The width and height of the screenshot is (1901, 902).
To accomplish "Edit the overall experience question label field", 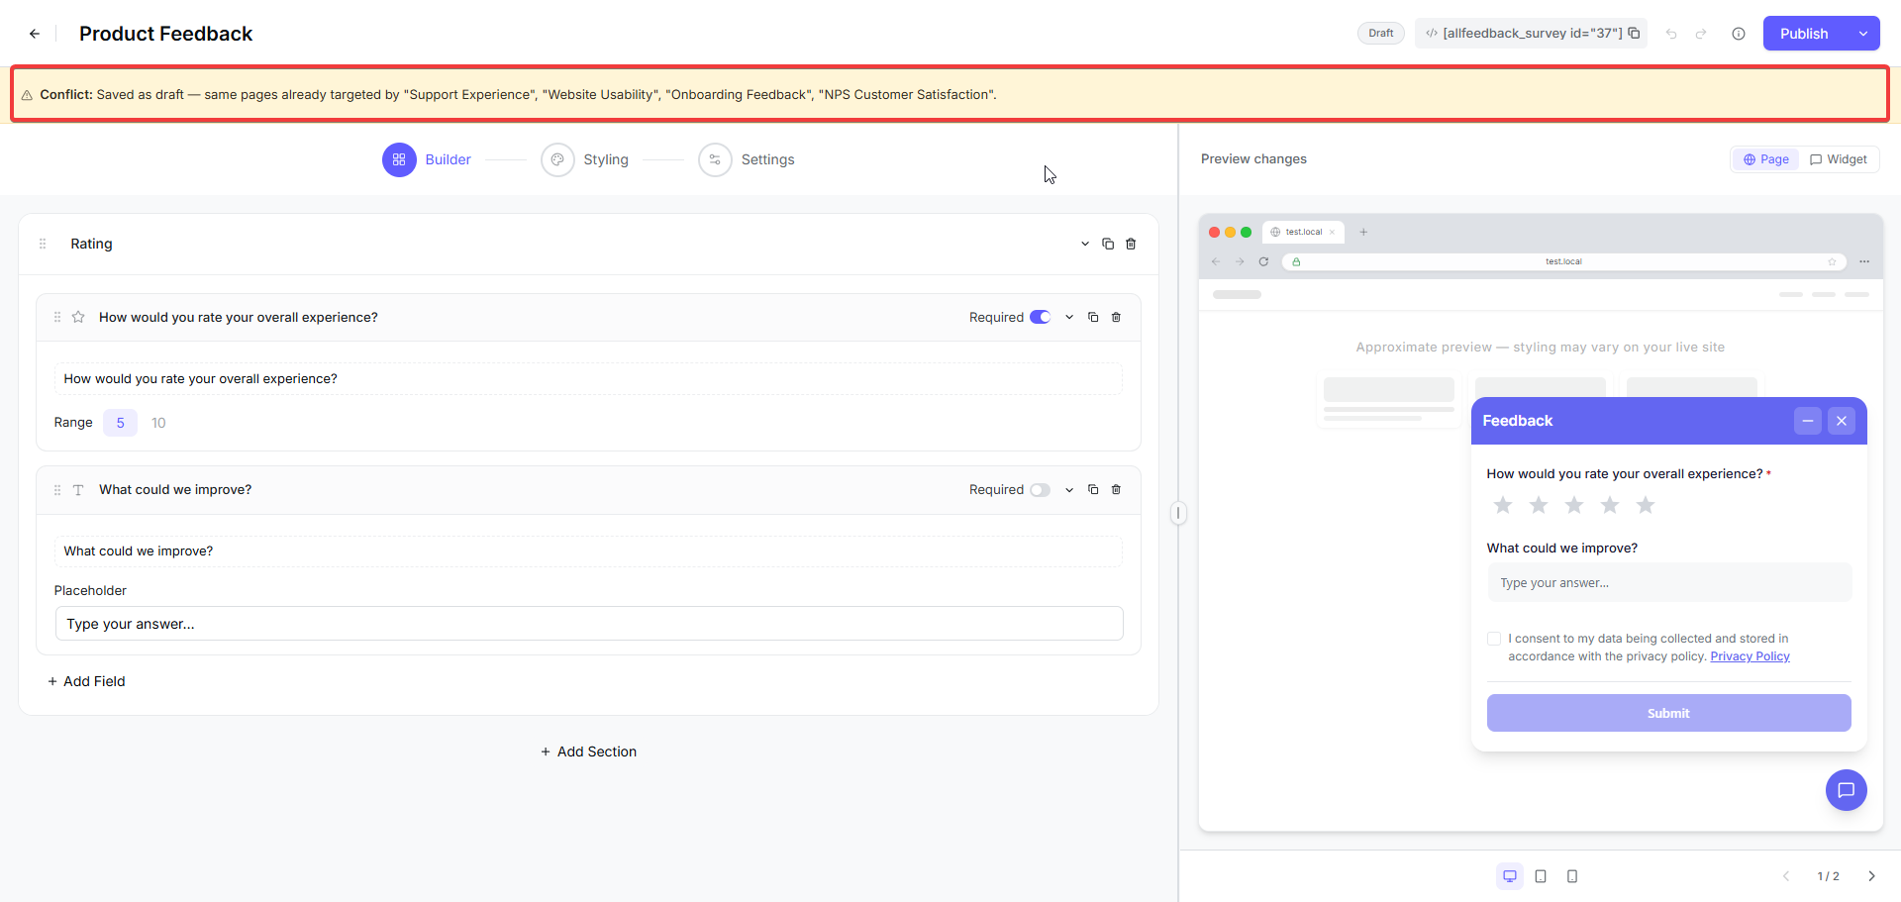I will coord(588,378).
